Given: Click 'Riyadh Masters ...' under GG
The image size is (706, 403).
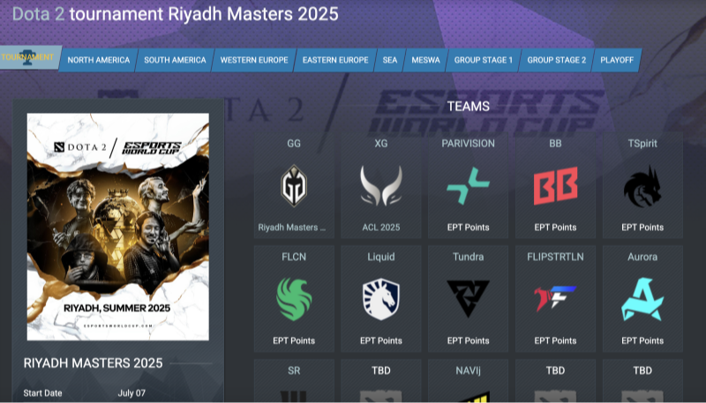Looking at the screenshot, I should 292,228.
